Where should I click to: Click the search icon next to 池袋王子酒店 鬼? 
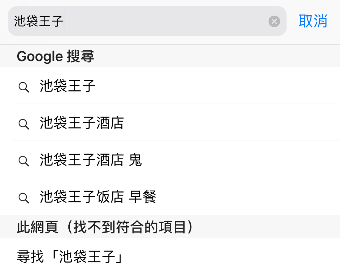(x=24, y=161)
